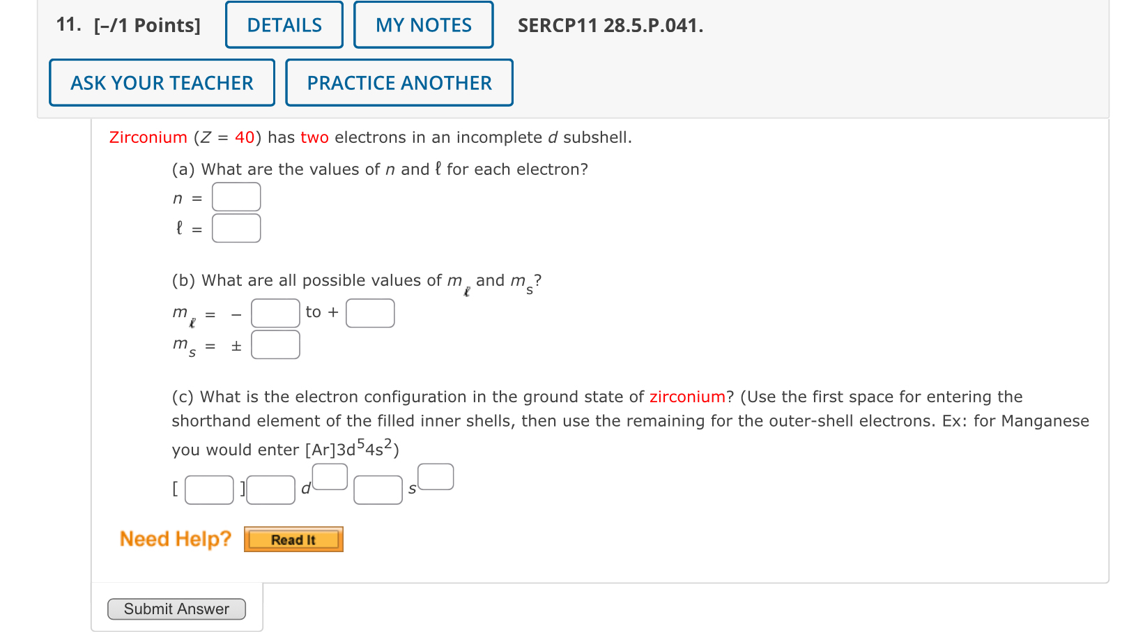1129x633 pixels.
Task: Click Submit Answer
Action: tap(176, 609)
